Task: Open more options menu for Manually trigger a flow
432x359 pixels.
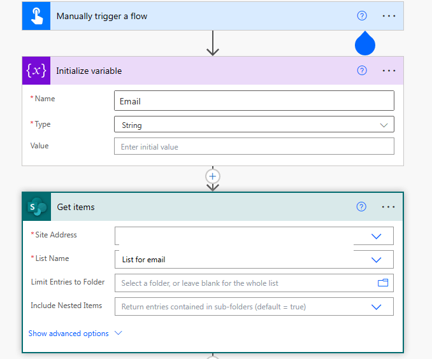Action: click(389, 16)
